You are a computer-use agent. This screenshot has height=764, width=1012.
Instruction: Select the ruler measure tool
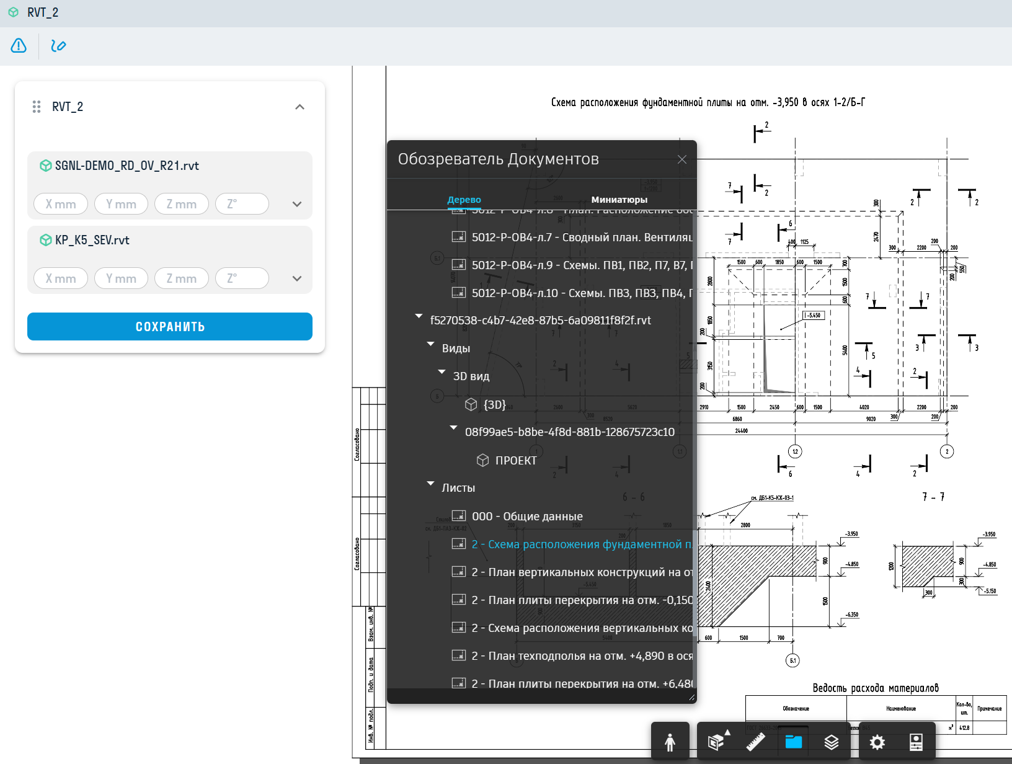point(755,742)
